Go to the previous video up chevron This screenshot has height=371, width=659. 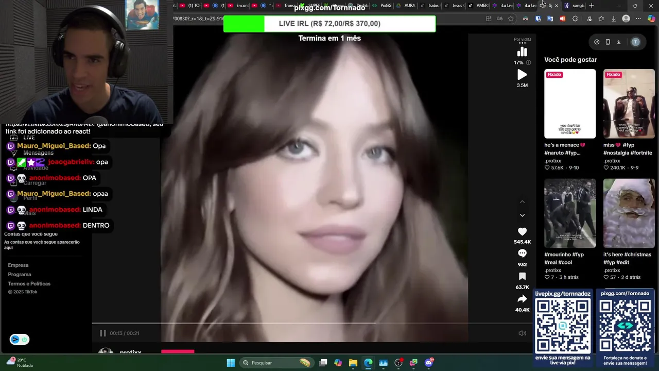[x=522, y=201]
